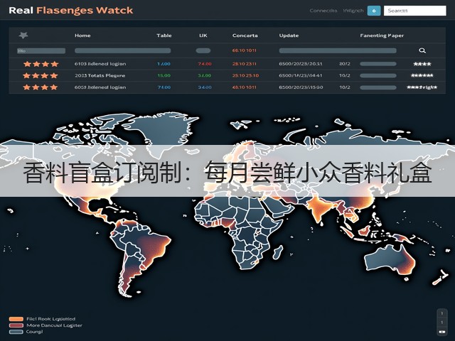The height and width of the screenshot is (341, 455).
Task: Click the blue droplet button beside Search
Action: [x=374, y=11]
